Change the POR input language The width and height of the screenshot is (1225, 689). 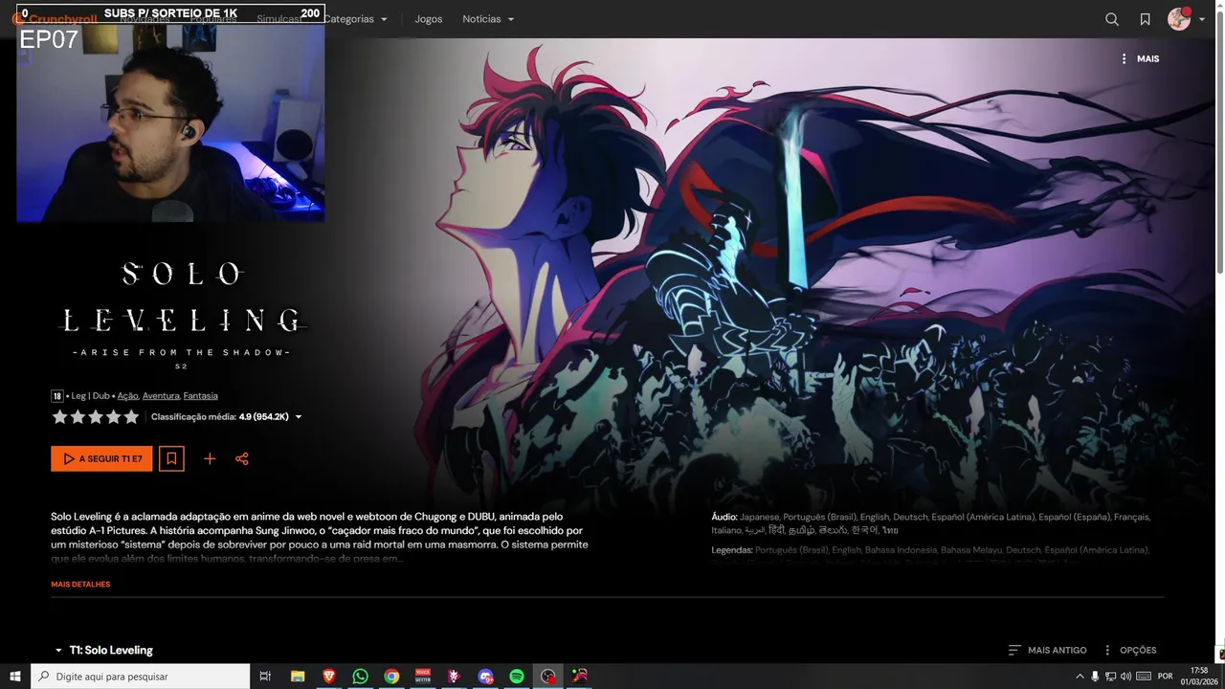click(1165, 676)
